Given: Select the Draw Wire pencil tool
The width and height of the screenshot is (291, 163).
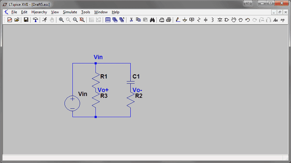Looking at the screenshot, I should [x=178, y=20].
